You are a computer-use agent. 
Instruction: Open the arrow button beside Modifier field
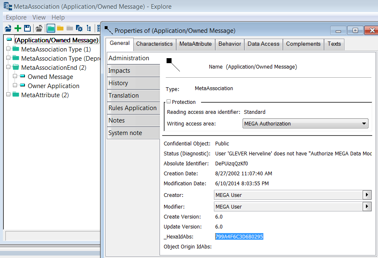[x=367, y=206]
